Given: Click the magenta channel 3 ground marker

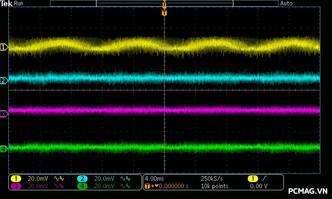Looking at the screenshot, I should 4,114.
